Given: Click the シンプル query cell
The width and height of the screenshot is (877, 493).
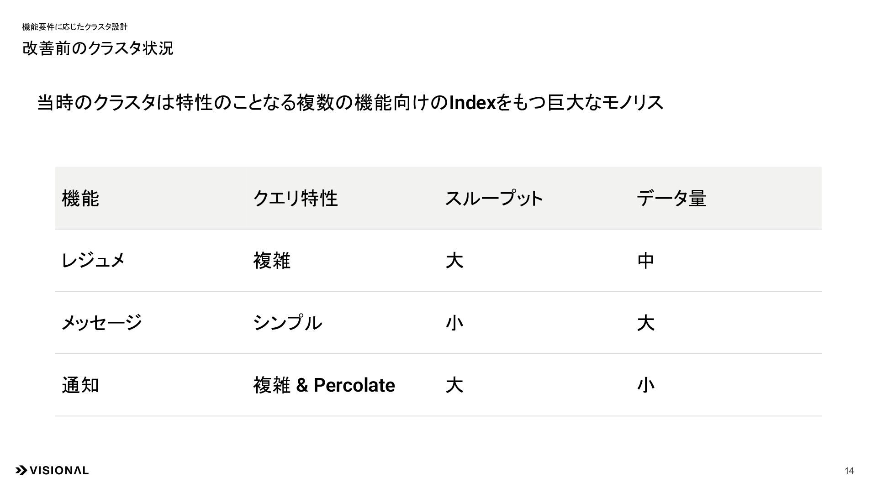Looking at the screenshot, I should (287, 323).
